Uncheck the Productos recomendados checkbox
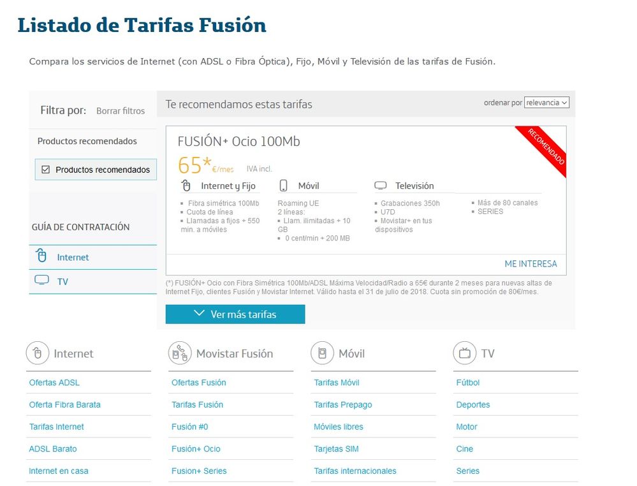Image resolution: width=637 pixels, height=486 pixels. [45, 170]
